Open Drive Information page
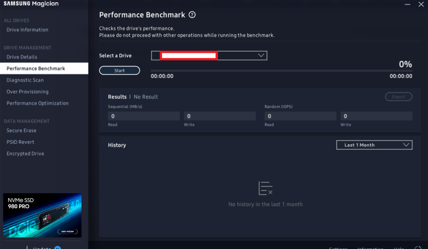Image resolution: width=428 pixels, height=249 pixels. click(x=27, y=30)
